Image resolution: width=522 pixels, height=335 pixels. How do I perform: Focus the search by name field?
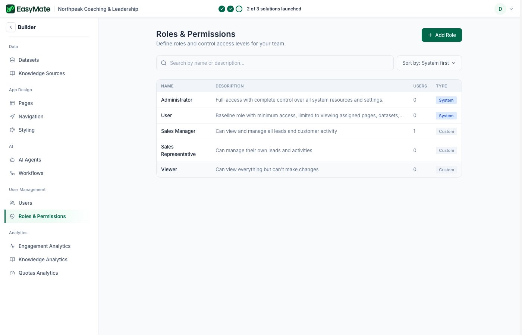pyautogui.click(x=275, y=63)
